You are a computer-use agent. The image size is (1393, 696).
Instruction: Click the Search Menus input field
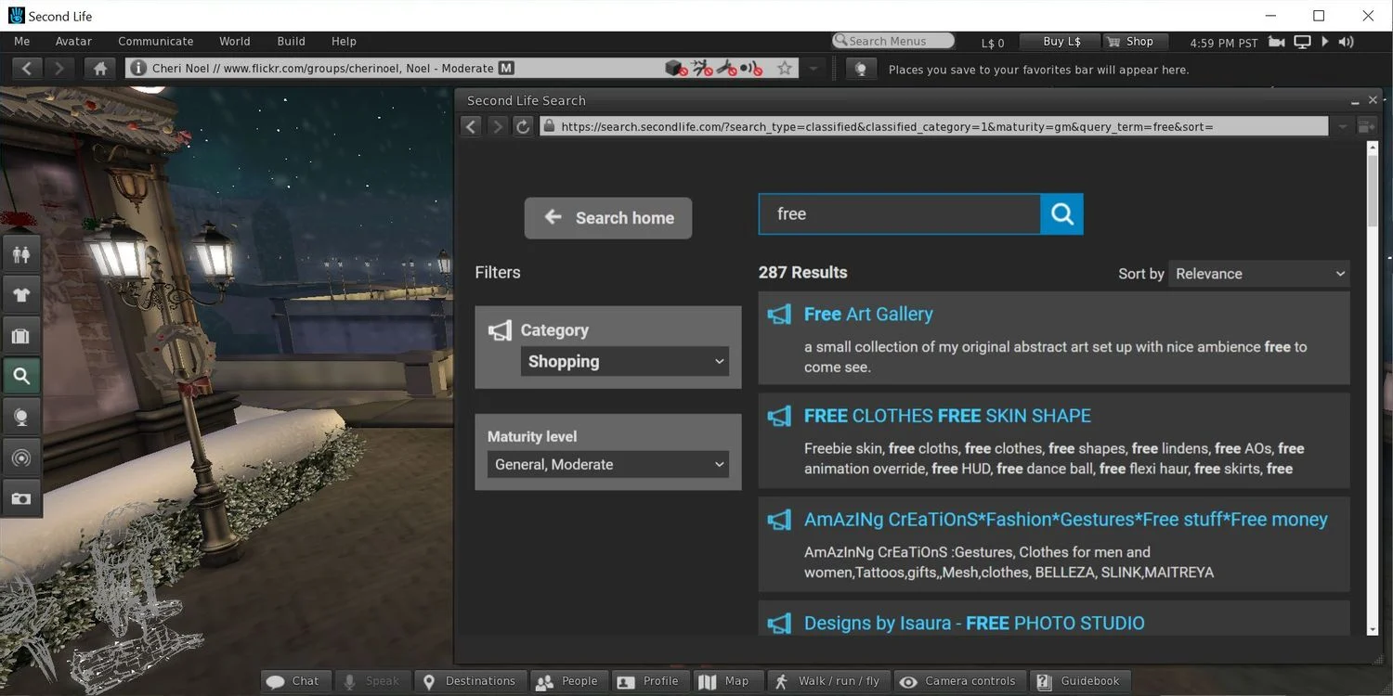pos(893,41)
